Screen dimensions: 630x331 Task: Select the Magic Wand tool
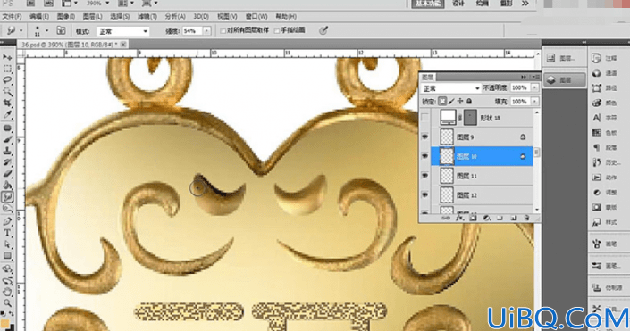7,92
